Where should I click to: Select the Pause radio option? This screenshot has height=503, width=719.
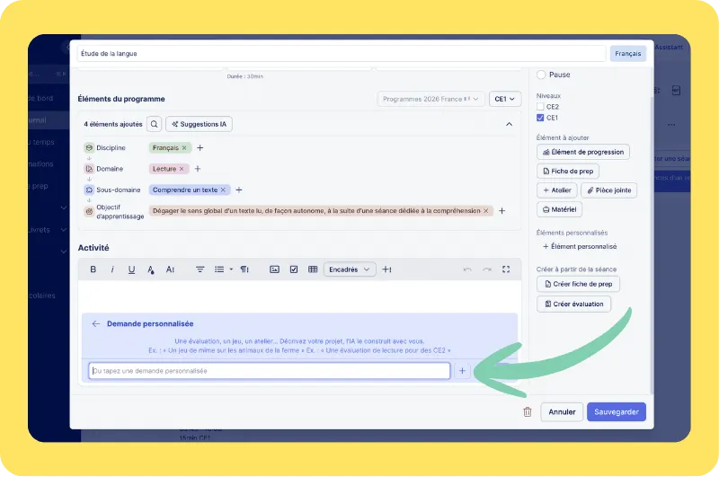541,75
